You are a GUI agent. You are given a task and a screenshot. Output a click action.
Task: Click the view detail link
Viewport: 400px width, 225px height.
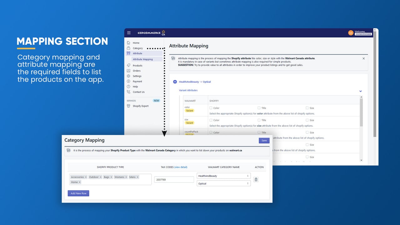click(x=181, y=167)
